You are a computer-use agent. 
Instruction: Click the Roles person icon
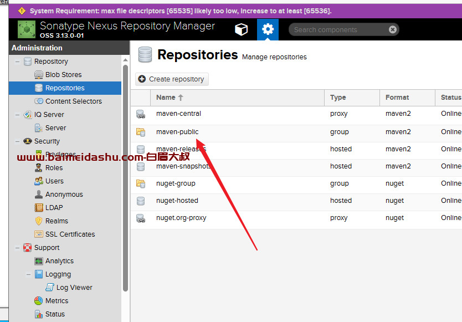(x=39, y=167)
